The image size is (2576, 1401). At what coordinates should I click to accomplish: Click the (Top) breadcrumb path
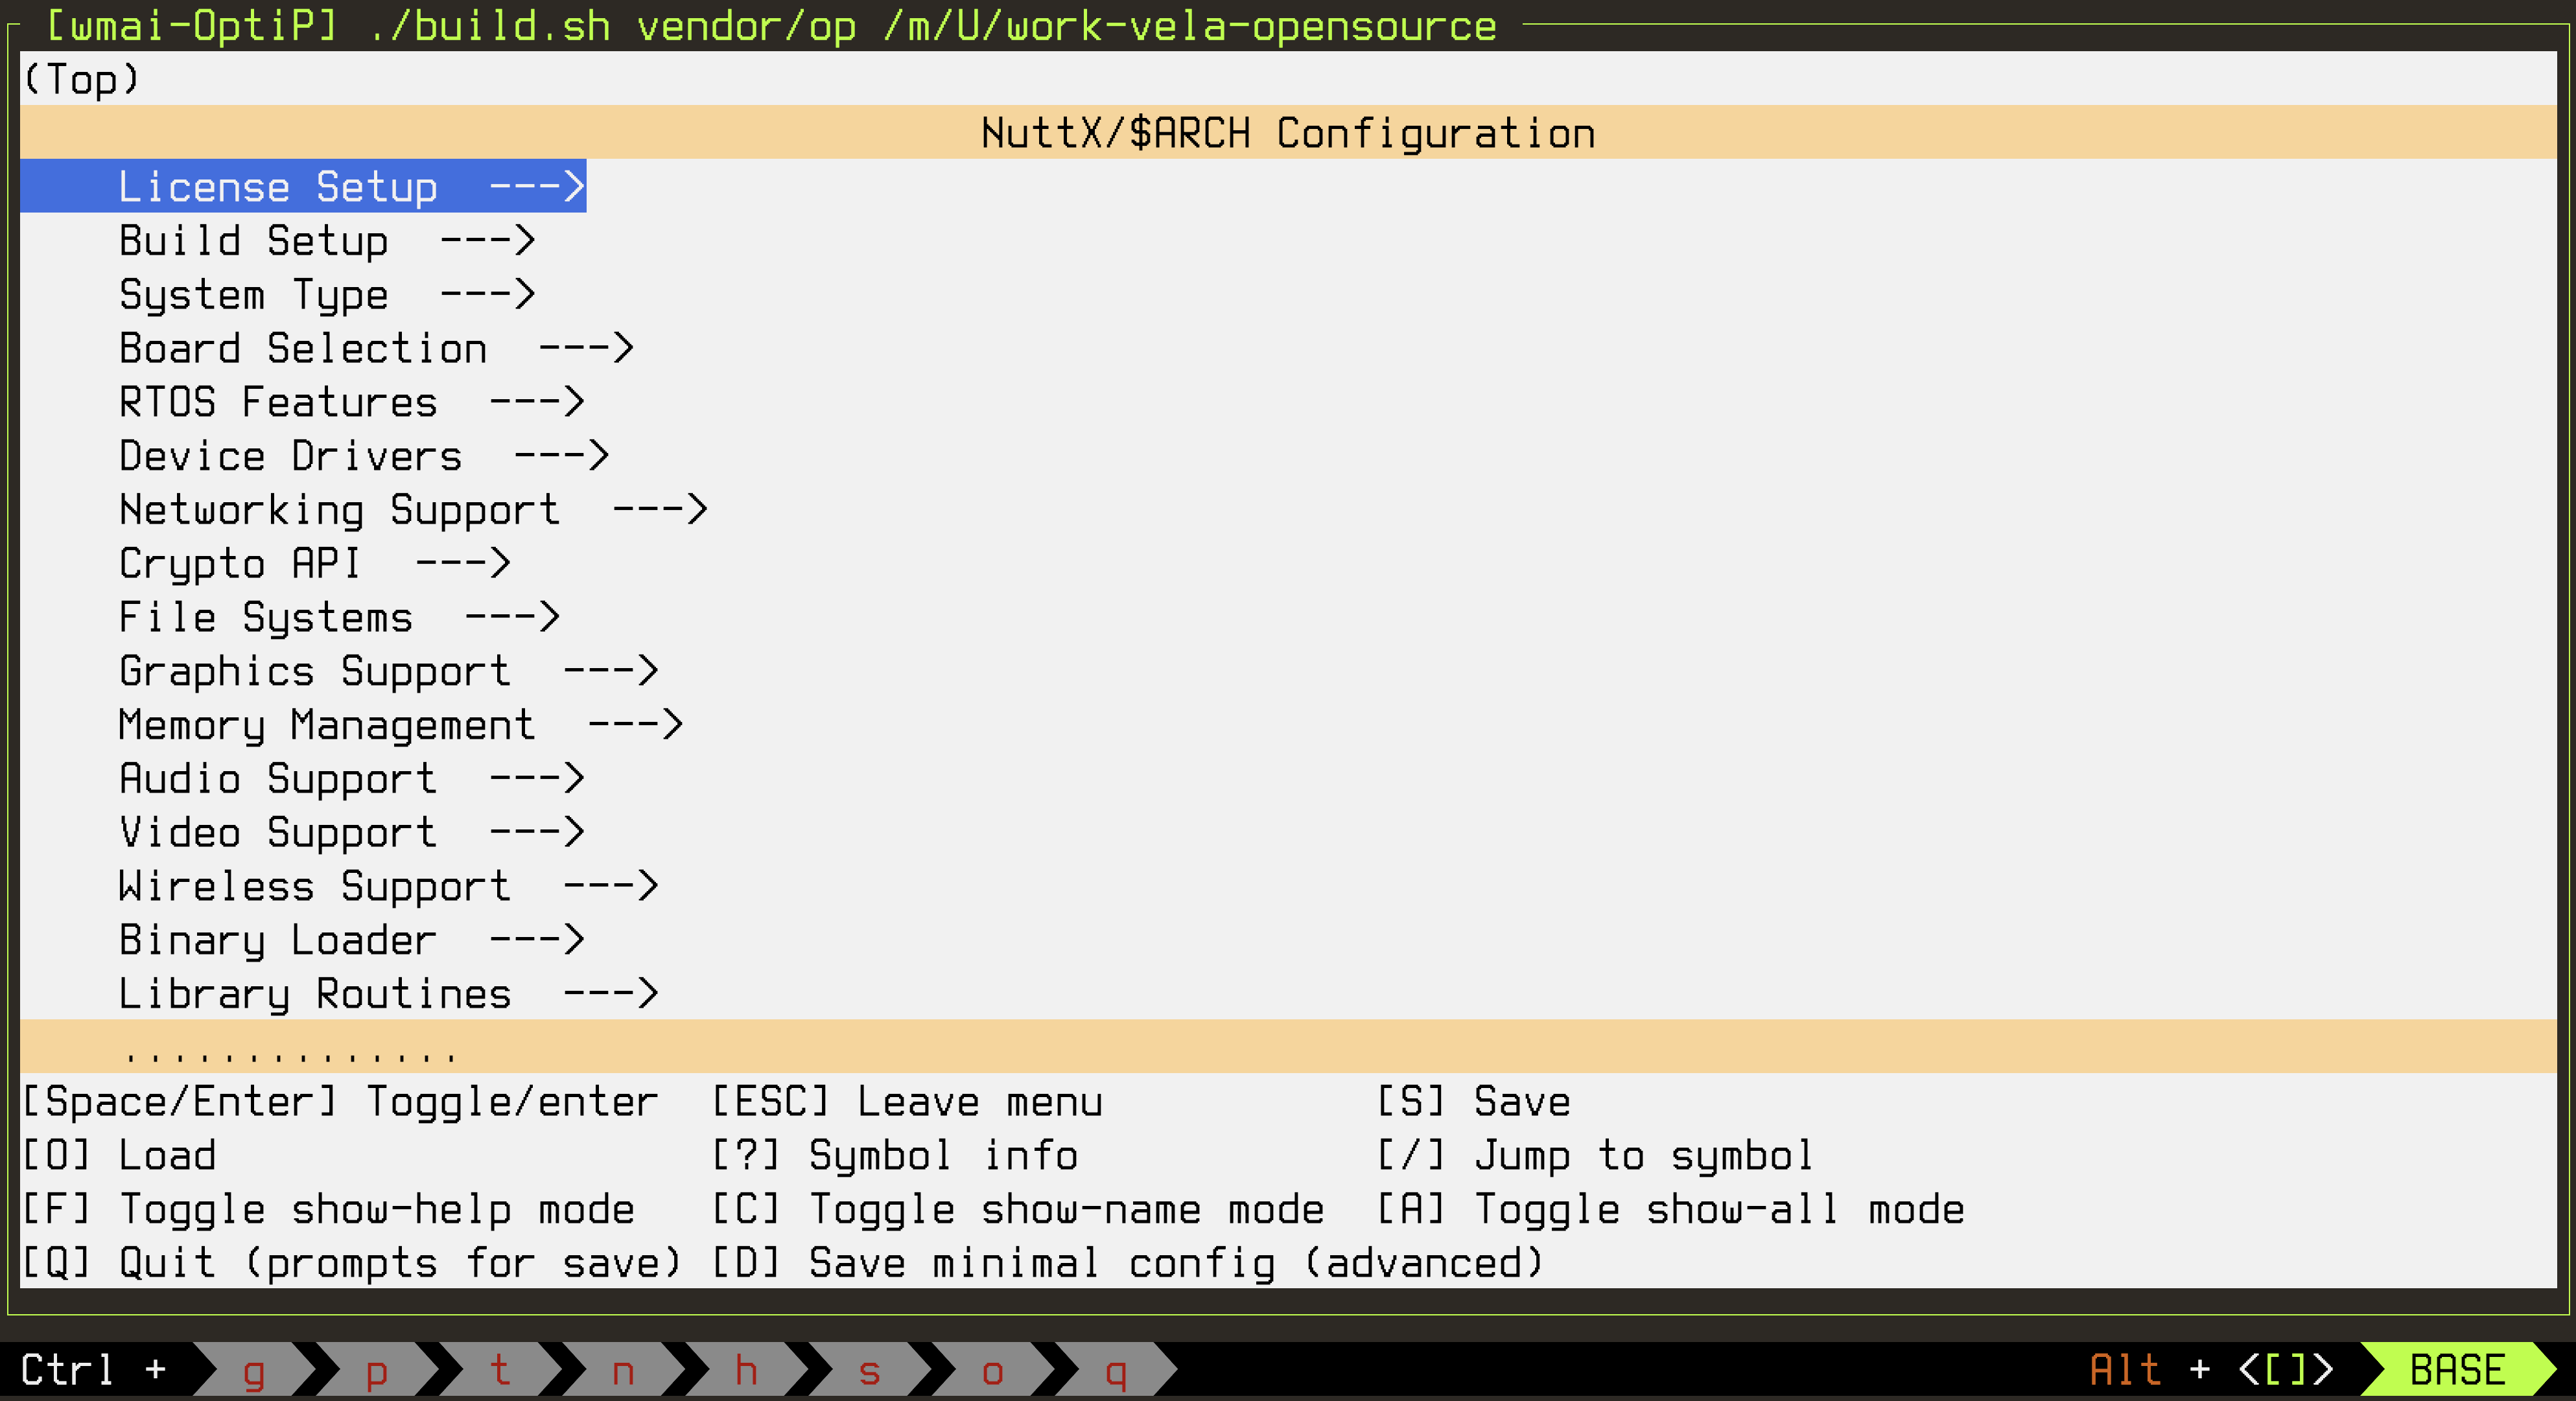[81, 79]
